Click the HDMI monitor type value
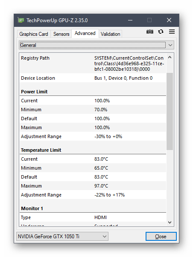193x257 pixels. [x=100, y=217]
